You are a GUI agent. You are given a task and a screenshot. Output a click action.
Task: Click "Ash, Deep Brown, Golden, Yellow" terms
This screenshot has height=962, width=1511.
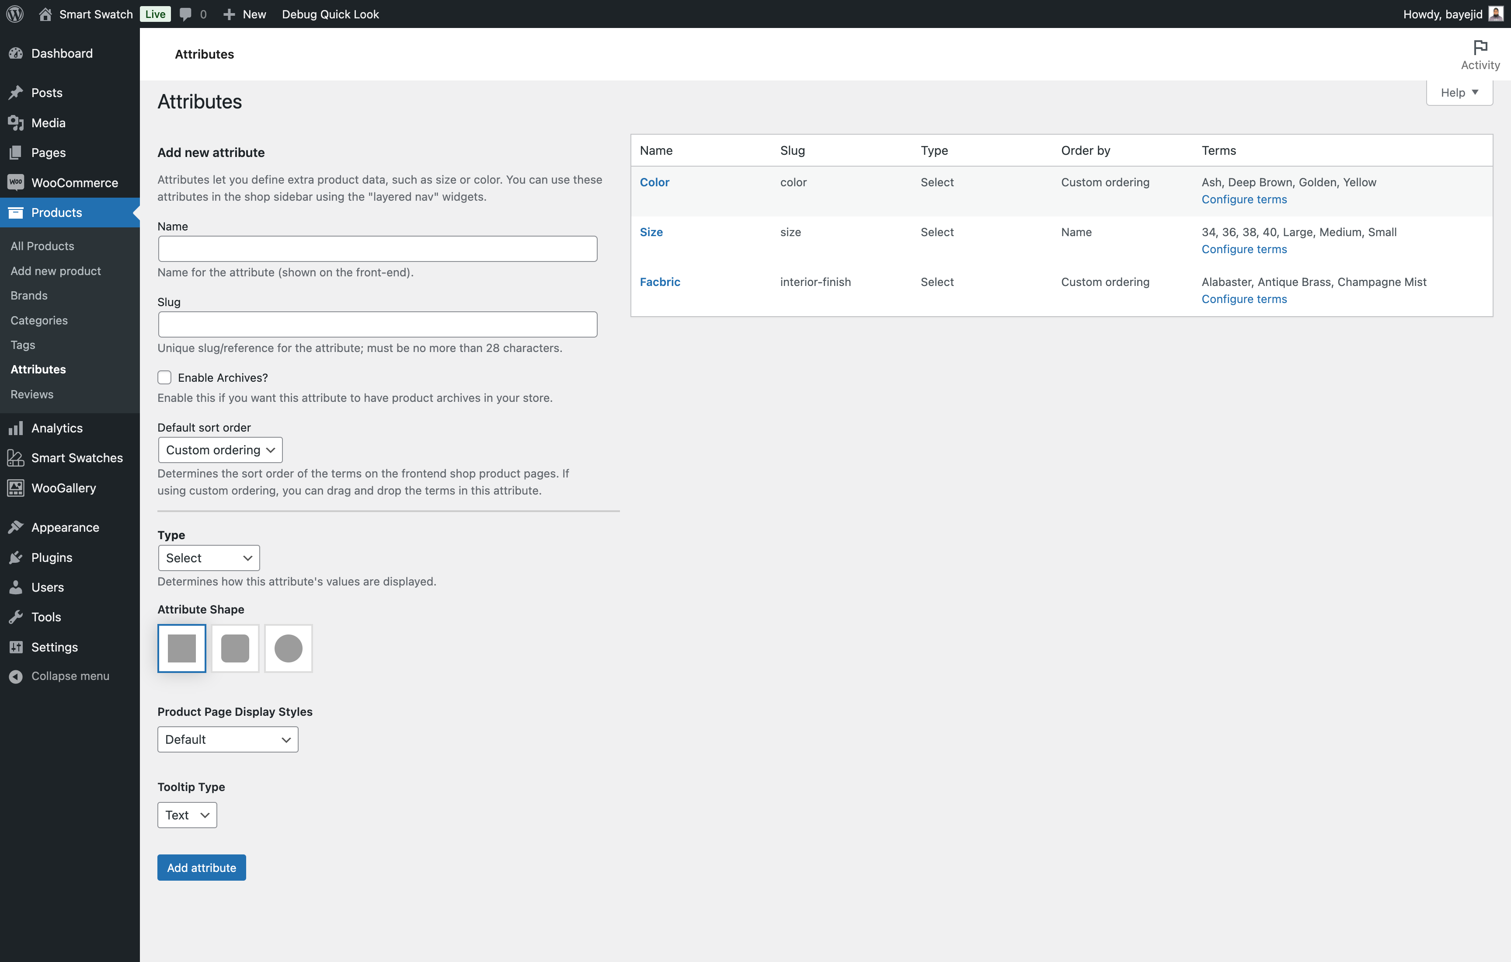[1288, 182]
